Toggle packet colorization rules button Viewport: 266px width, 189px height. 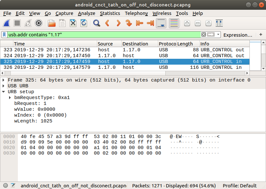(174, 23)
